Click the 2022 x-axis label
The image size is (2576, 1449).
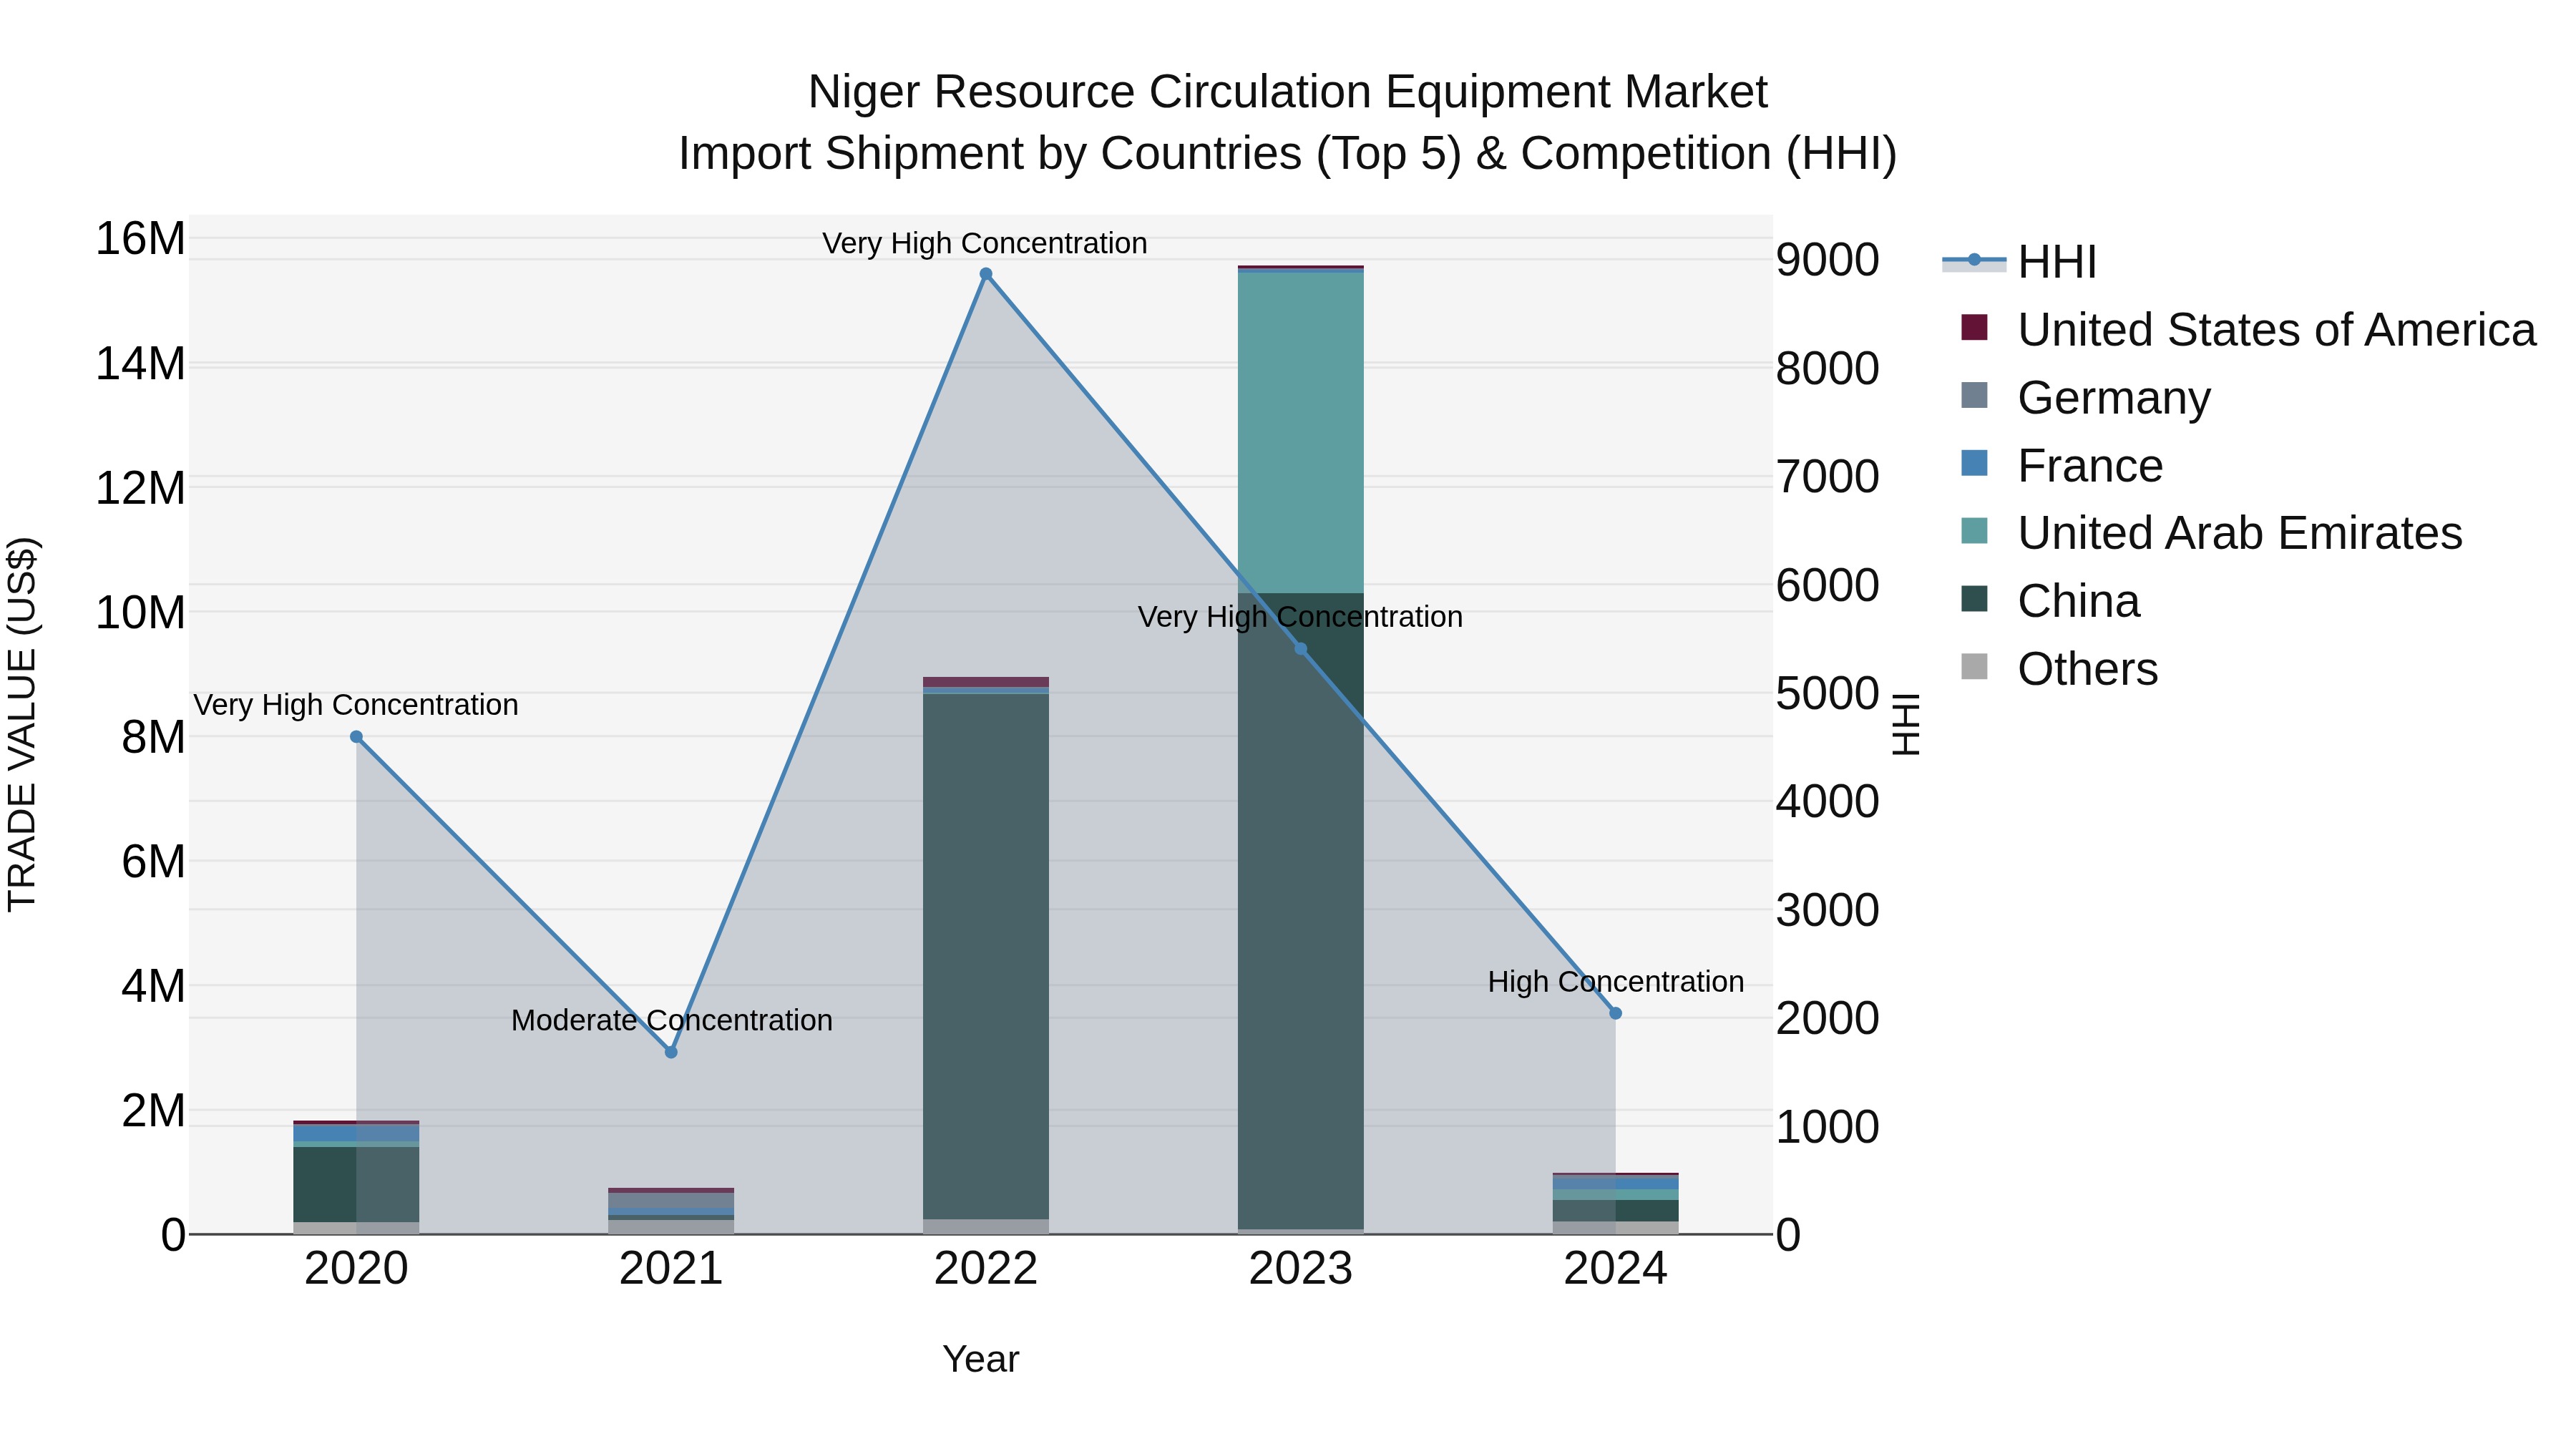pyautogui.click(x=986, y=1269)
